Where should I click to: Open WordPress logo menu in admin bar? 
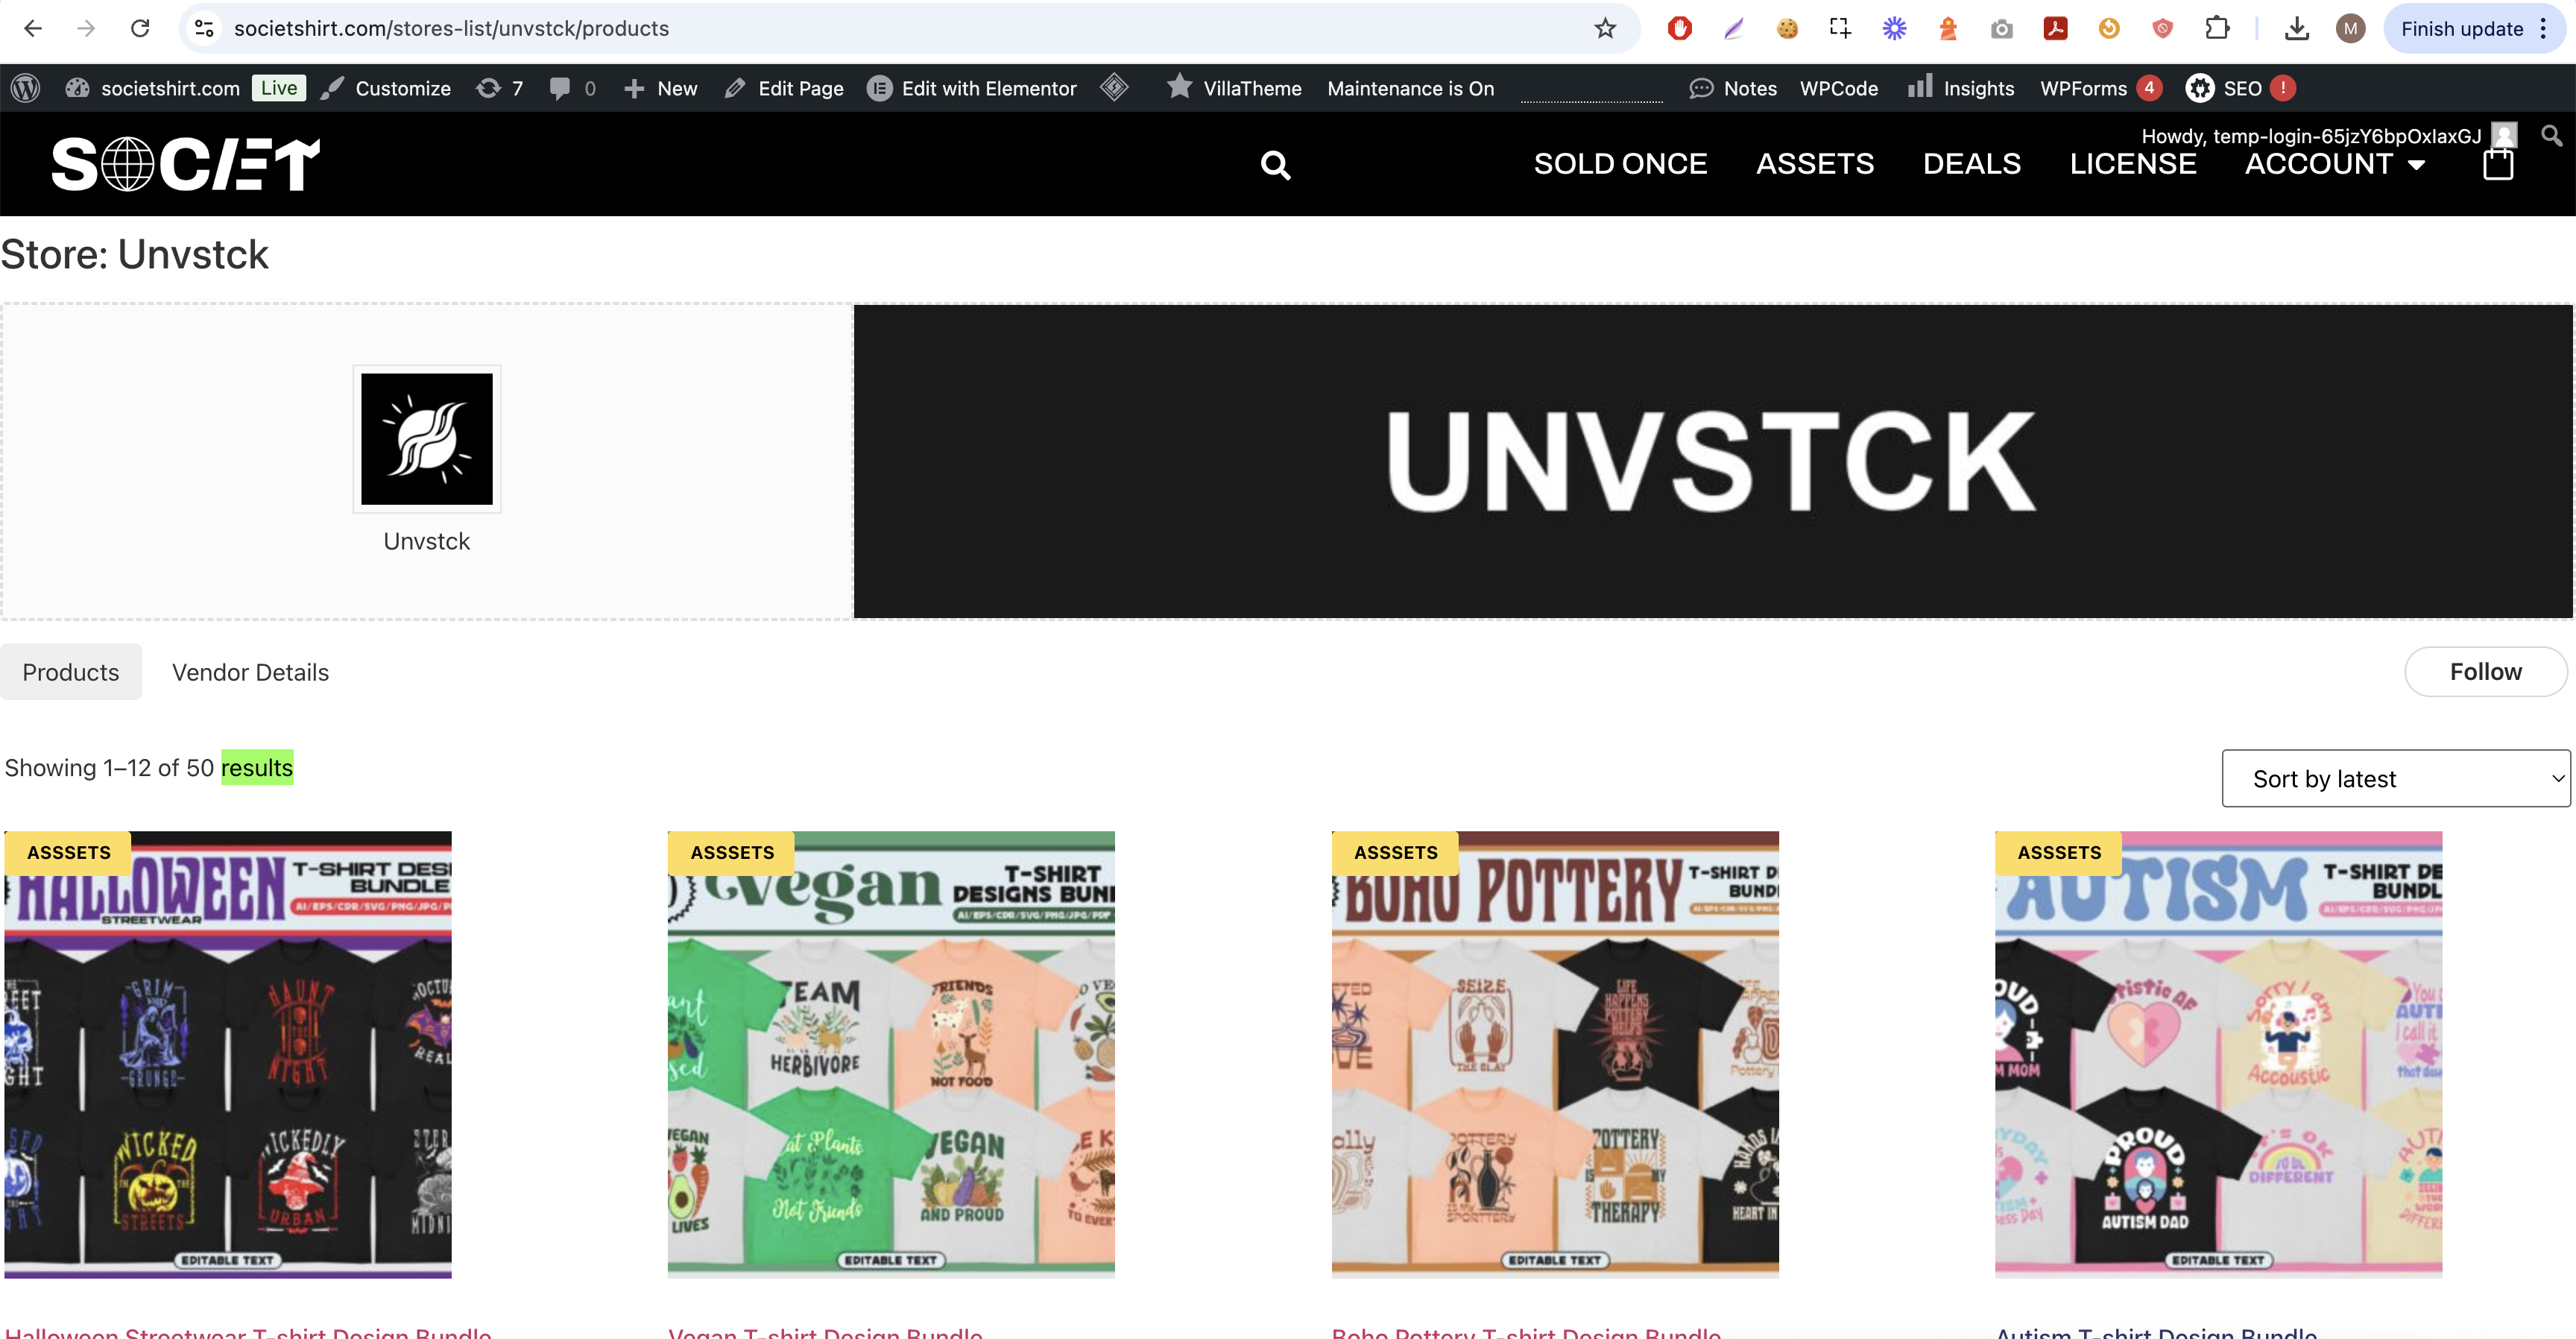[x=26, y=88]
